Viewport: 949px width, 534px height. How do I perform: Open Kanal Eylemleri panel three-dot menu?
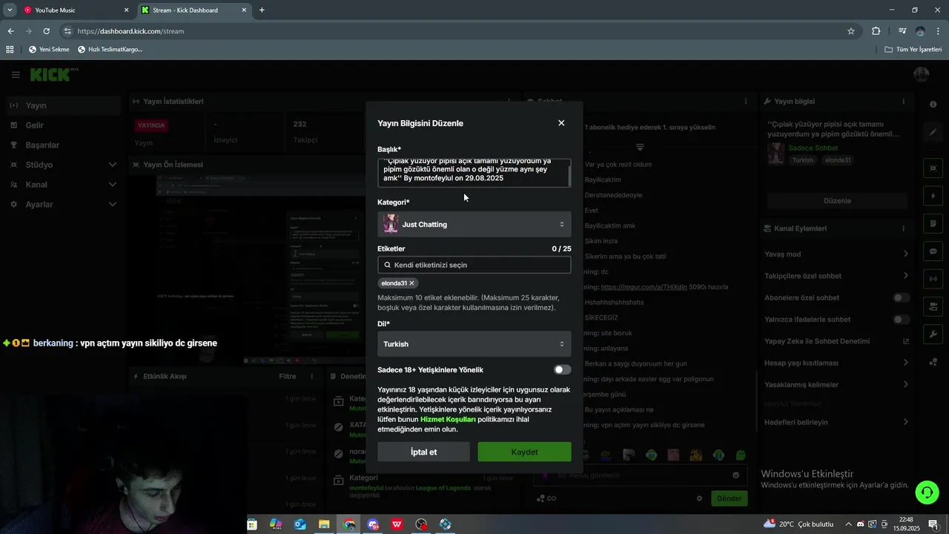pyautogui.click(x=903, y=228)
